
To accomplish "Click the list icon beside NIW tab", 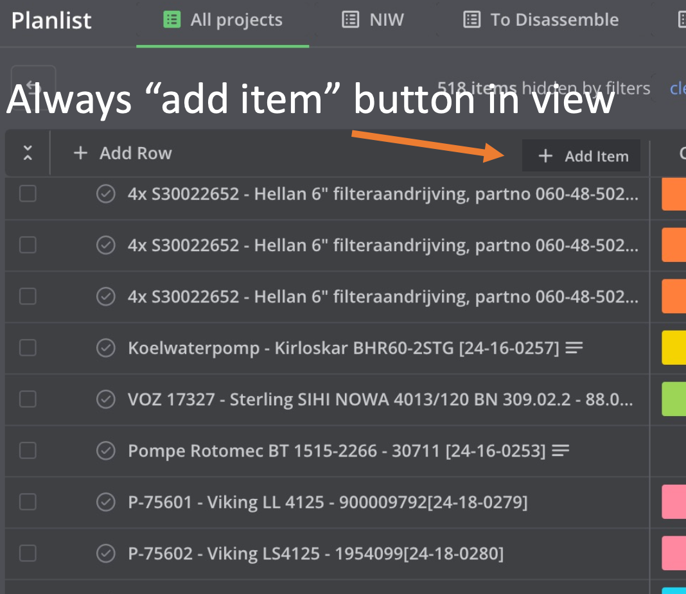I will click(351, 20).
